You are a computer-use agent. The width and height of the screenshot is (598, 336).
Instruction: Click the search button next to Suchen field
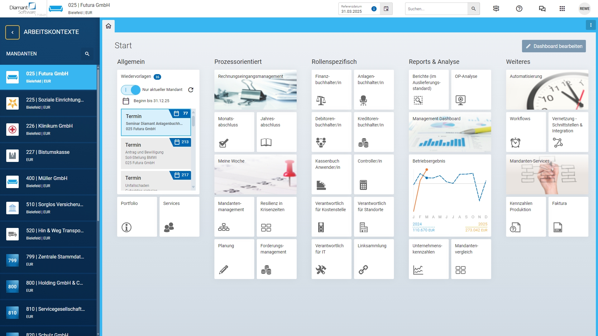473,9
